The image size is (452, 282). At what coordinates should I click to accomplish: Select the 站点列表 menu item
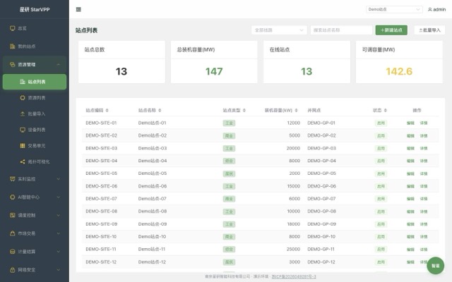coord(35,82)
